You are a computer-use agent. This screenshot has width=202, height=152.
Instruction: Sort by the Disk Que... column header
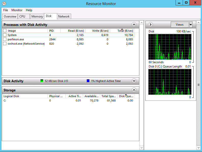[x=126, y=96]
